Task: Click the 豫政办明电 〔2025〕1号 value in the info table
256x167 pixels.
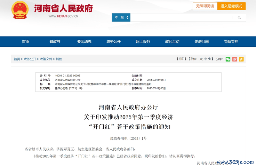Action: (x=68, y=88)
